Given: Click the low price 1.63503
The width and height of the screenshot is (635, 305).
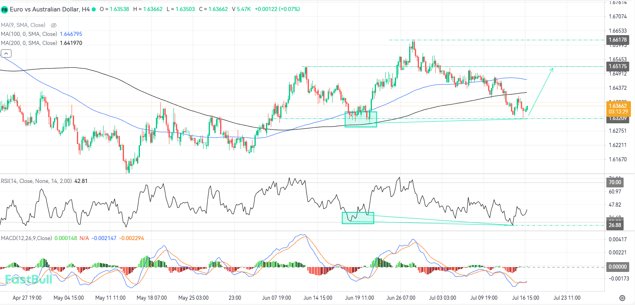Looking at the screenshot, I should click(185, 9).
